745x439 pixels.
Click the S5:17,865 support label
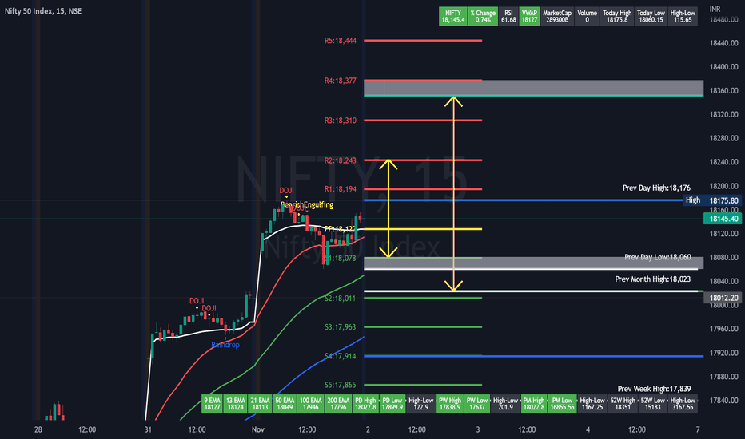point(341,385)
